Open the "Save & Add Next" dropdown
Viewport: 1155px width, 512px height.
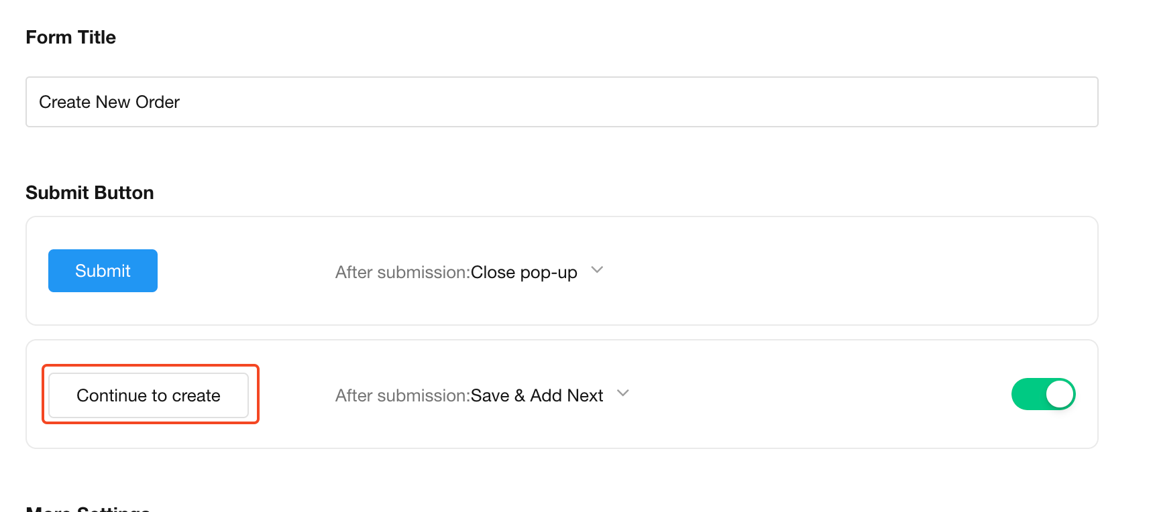(x=537, y=395)
